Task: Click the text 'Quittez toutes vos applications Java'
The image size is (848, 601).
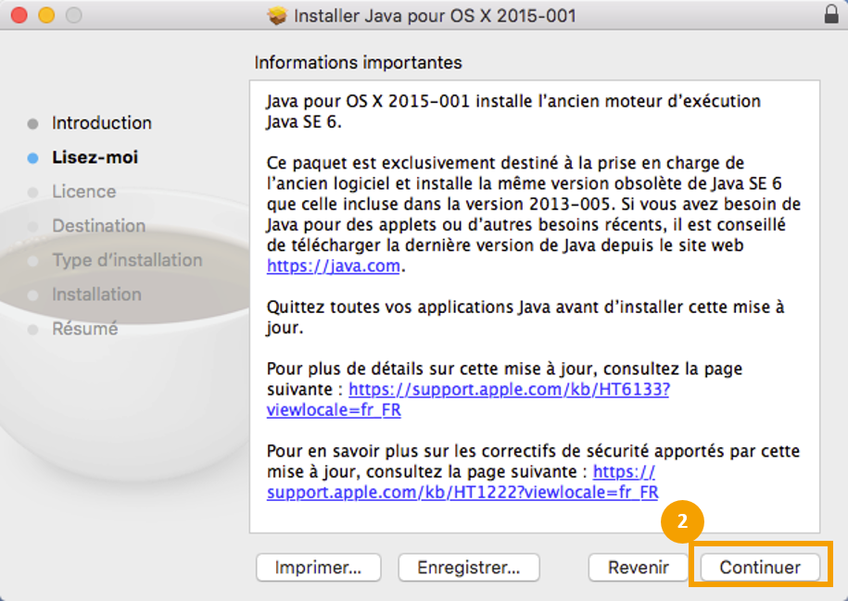Action: pos(525,317)
